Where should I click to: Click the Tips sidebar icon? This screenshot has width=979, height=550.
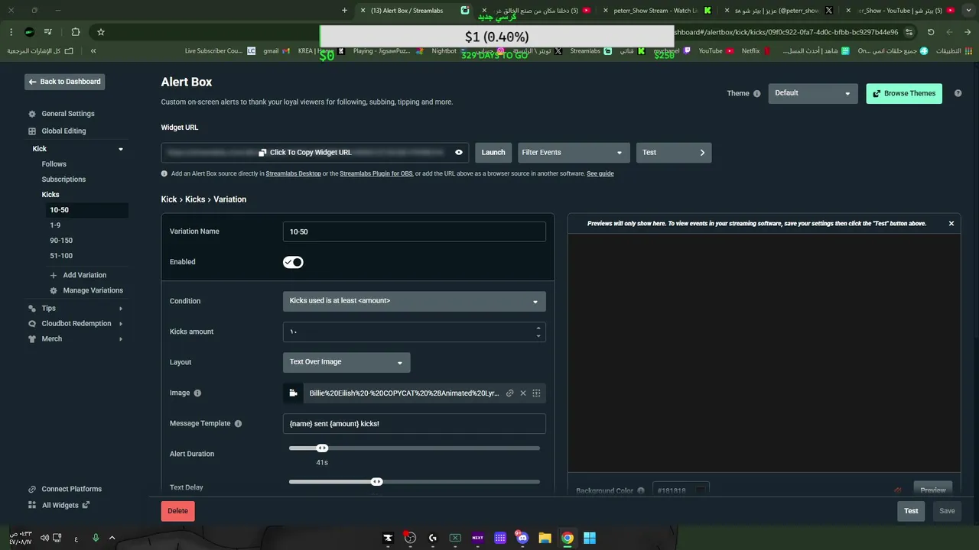(32, 309)
